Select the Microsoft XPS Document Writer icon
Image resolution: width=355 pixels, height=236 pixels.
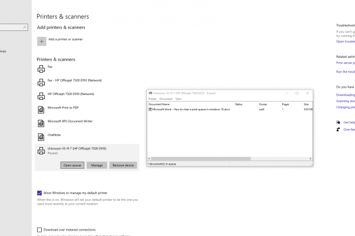[41, 123]
